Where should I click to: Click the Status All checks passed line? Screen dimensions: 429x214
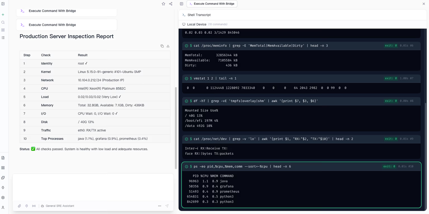pyautogui.click(x=84, y=149)
